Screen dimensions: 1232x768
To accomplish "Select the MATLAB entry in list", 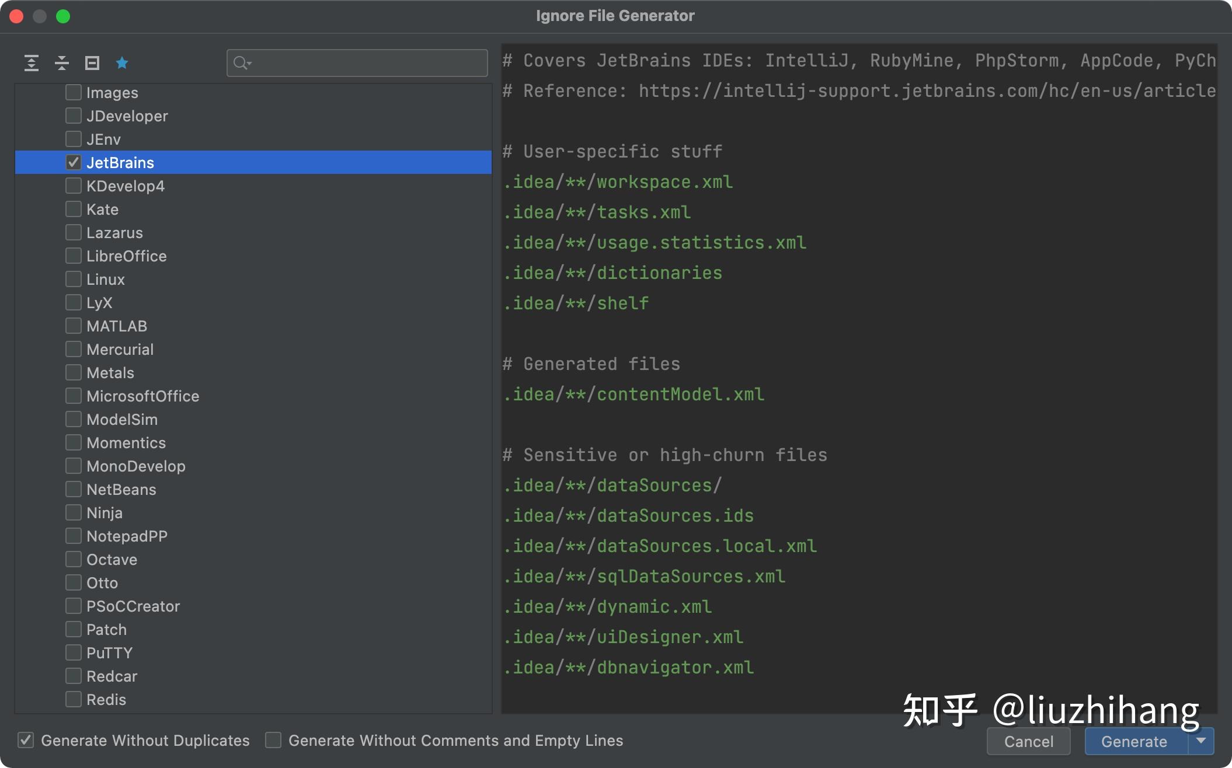I will coord(117,326).
